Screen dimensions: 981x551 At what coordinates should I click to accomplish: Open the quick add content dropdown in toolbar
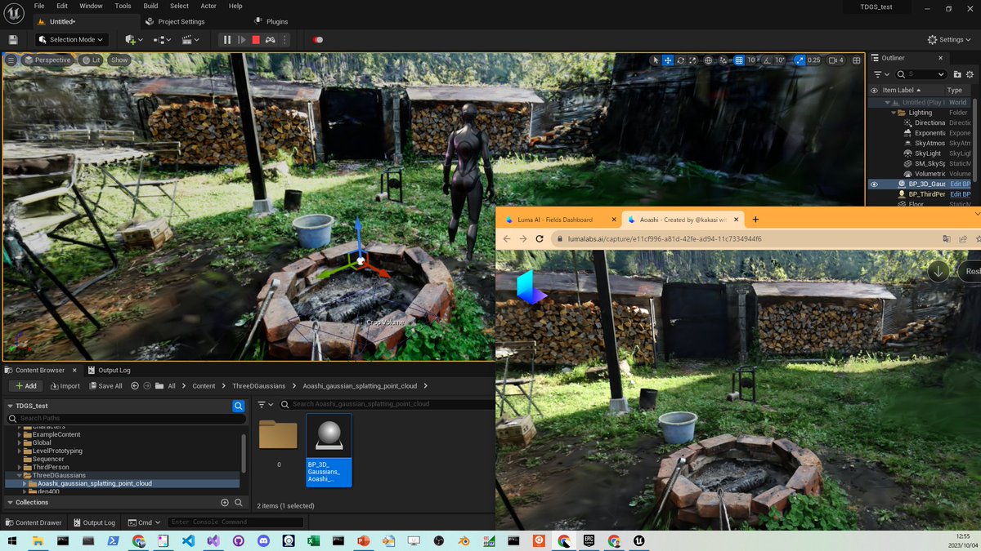pos(134,39)
